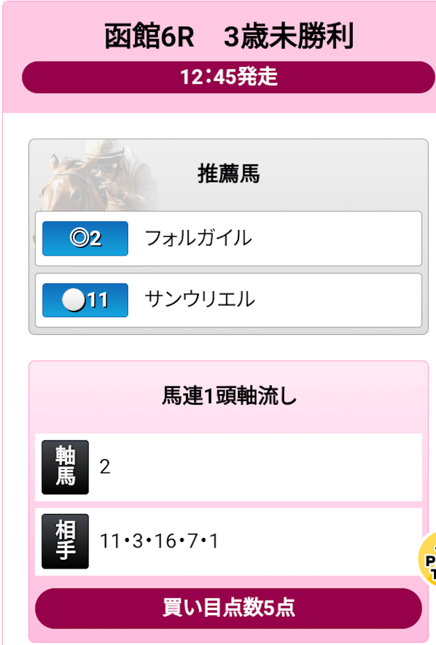Click the blue ○11 badge

85,300
